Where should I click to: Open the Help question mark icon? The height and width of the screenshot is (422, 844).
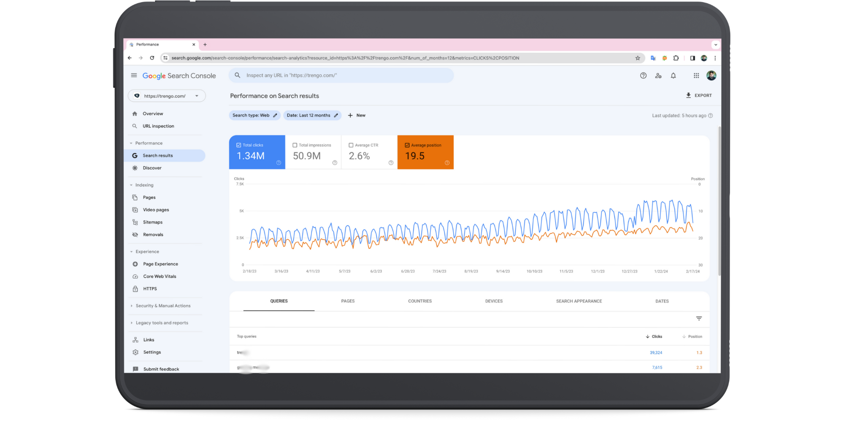643,76
